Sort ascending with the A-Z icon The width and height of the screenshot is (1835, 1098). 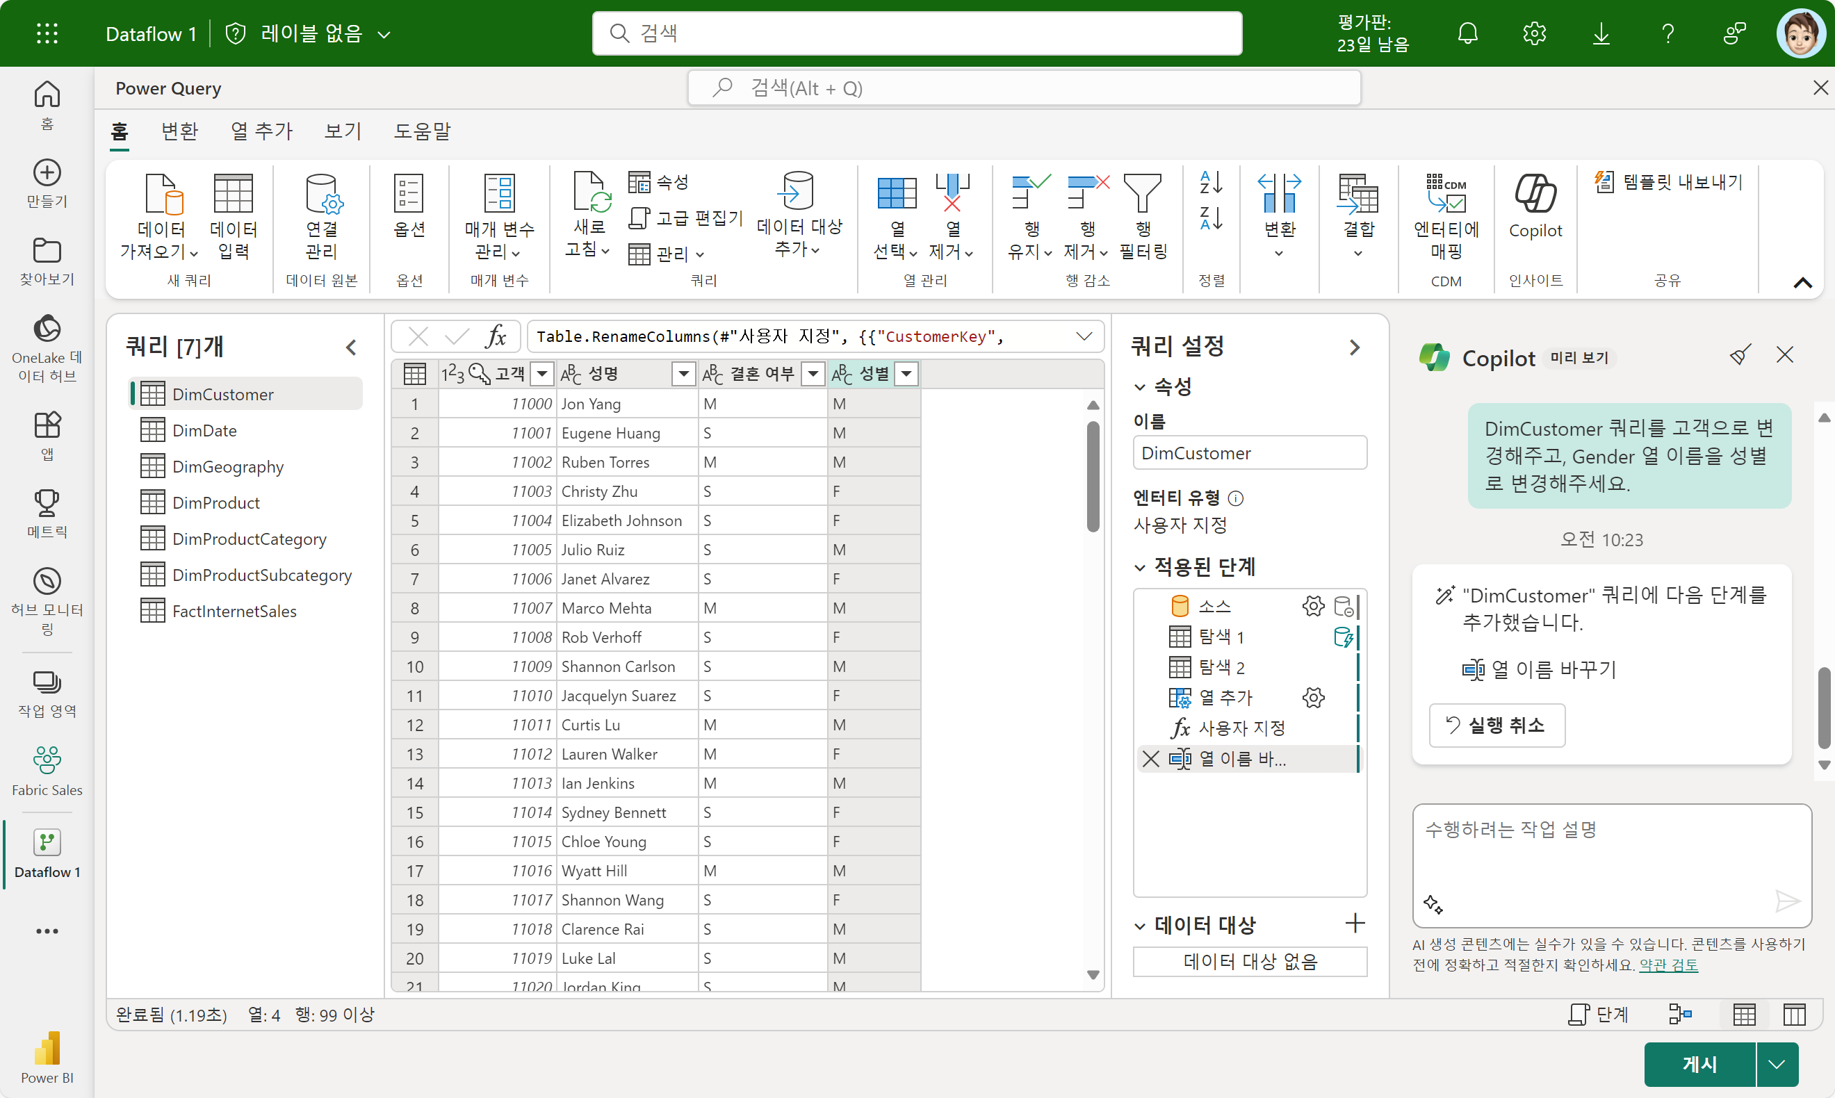pyautogui.click(x=1211, y=182)
